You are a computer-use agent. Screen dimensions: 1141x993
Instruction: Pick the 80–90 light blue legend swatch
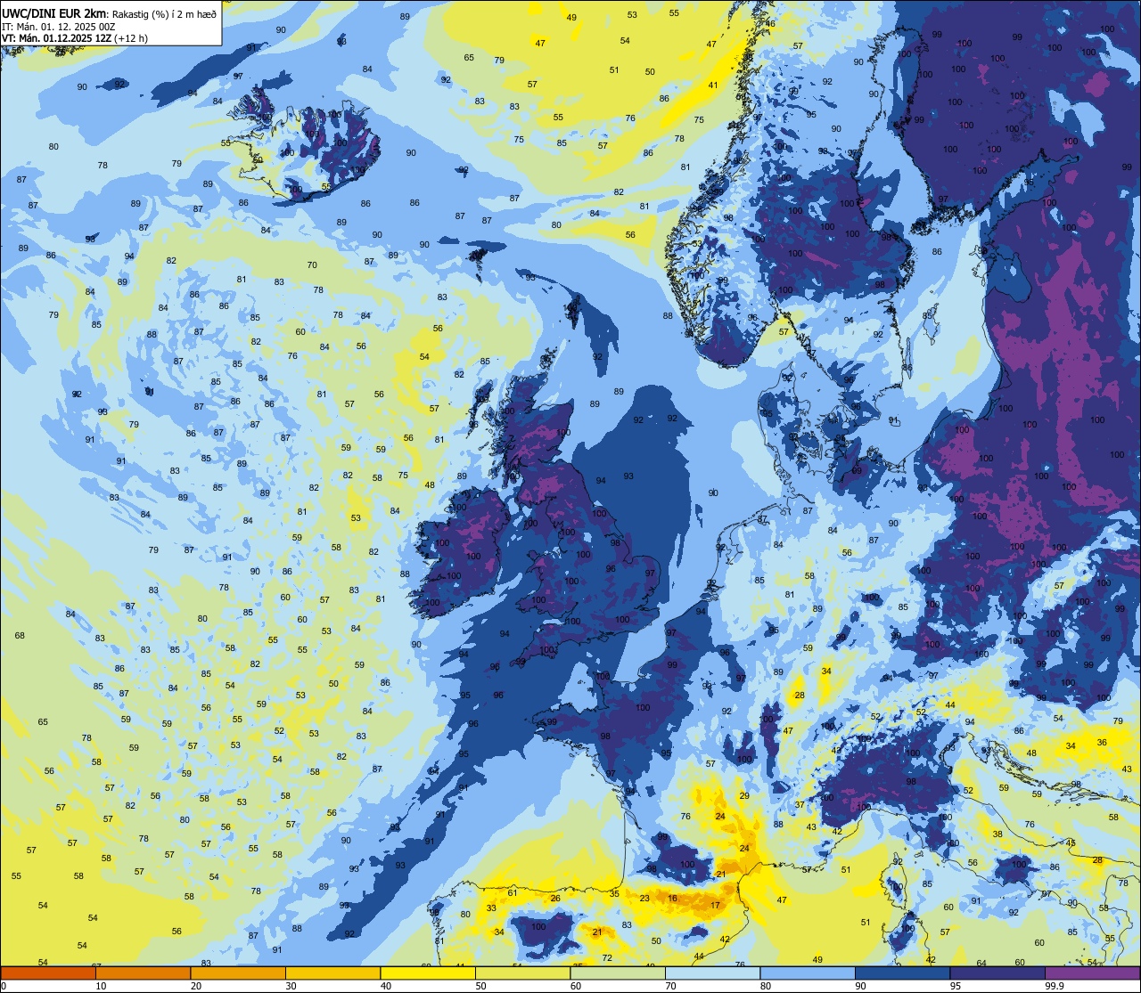[x=808, y=973]
